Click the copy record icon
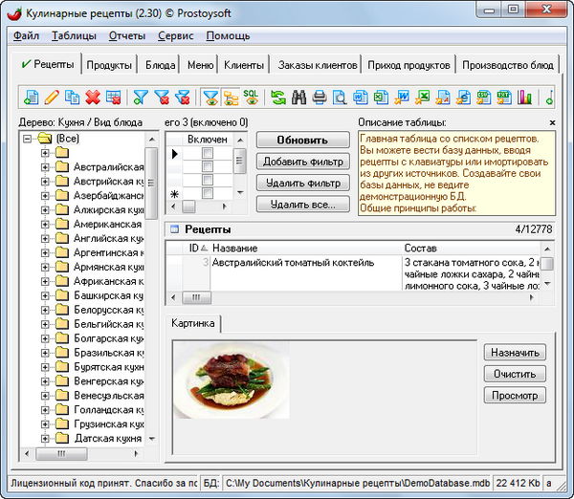The height and width of the screenshot is (499, 574). click(73, 97)
